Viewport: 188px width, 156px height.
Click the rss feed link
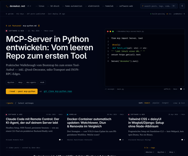coord(169,14)
